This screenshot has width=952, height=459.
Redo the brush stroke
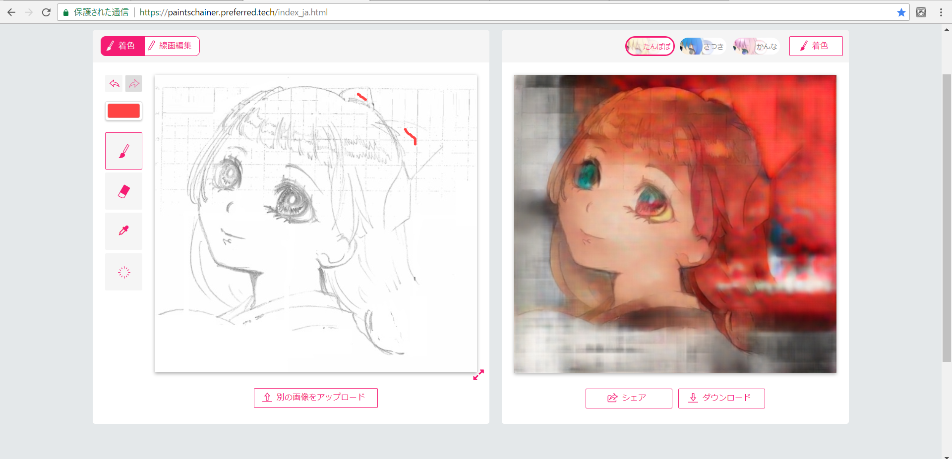(x=134, y=84)
